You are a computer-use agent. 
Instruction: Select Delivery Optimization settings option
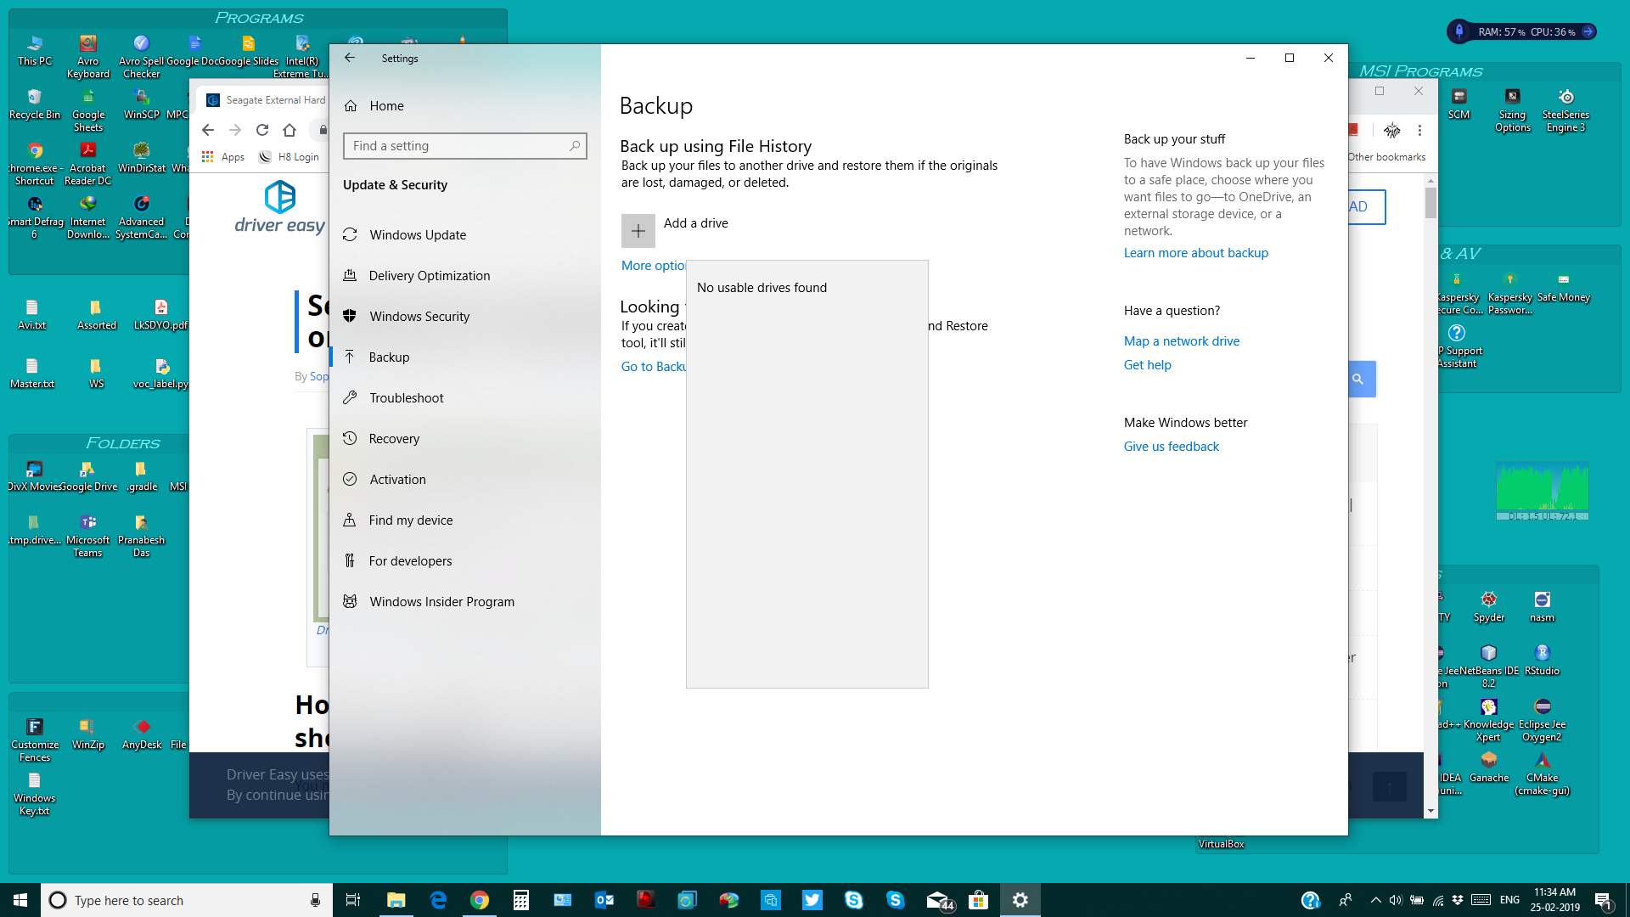pos(430,274)
